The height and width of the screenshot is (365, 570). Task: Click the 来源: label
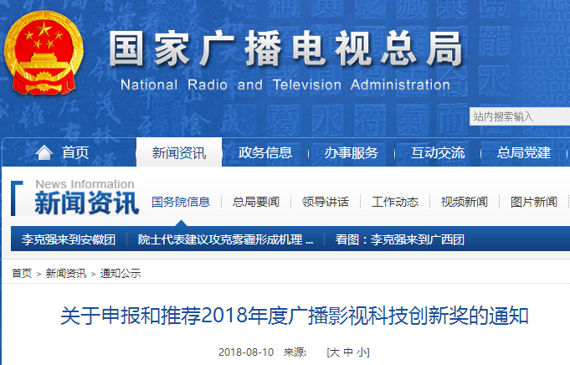pyautogui.click(x=295, y=352)
